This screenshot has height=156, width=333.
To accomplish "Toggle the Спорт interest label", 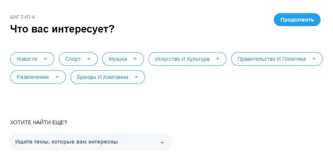I will pos(73,59).
